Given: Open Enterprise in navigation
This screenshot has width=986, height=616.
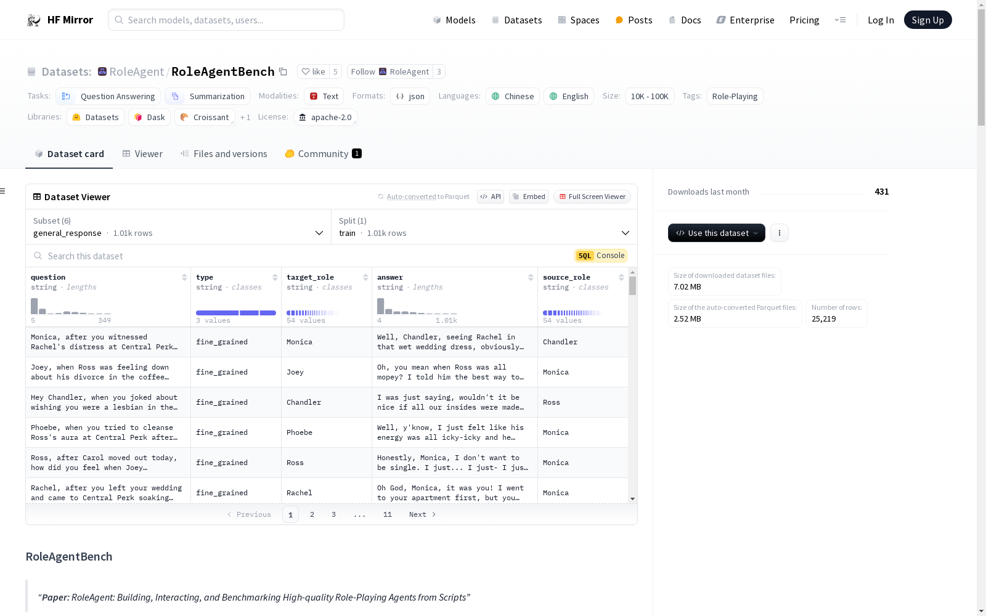Looking at the screenshot, I should (x=745, y=20).
